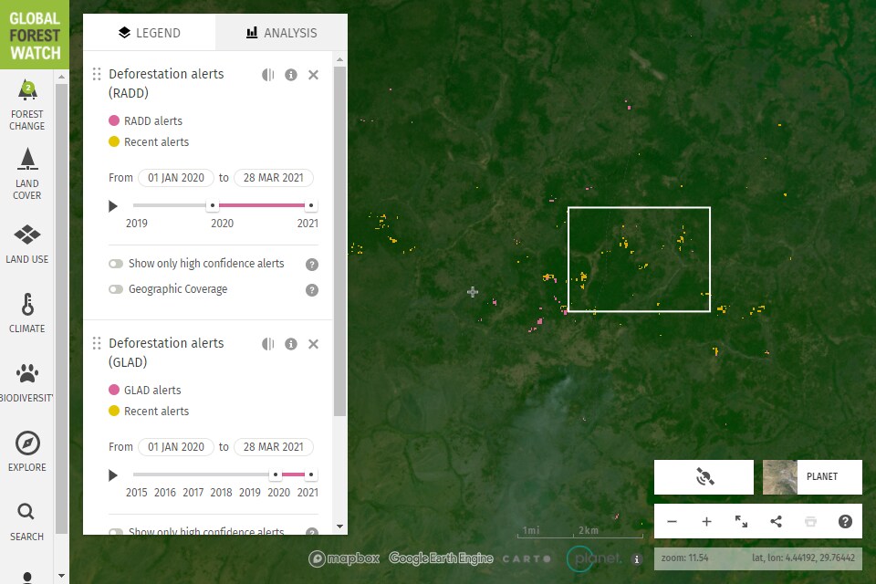Open GLAD end date picker 28 MAR 2021
876x584 pixels.
(273, 447)
